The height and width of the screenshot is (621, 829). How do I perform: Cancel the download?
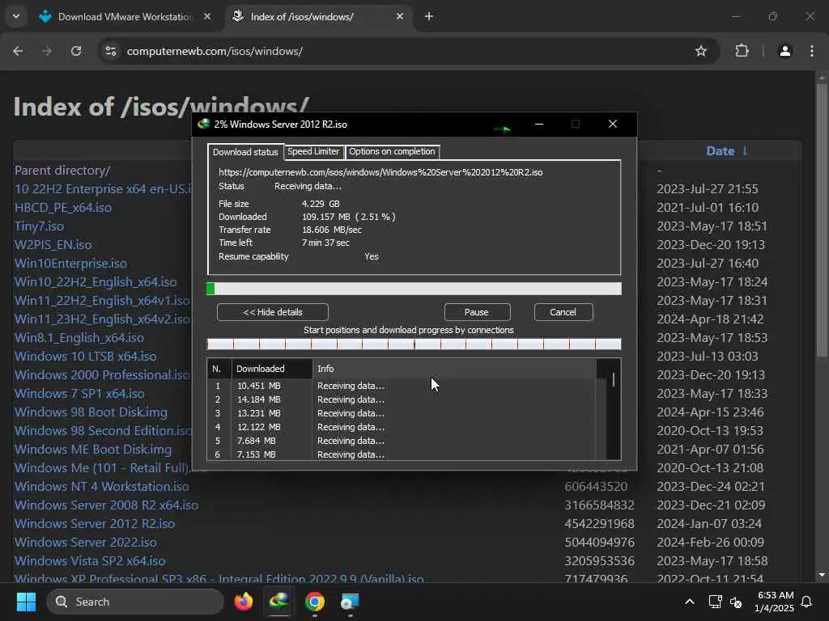pyautogui.click(x=563, y=312)
